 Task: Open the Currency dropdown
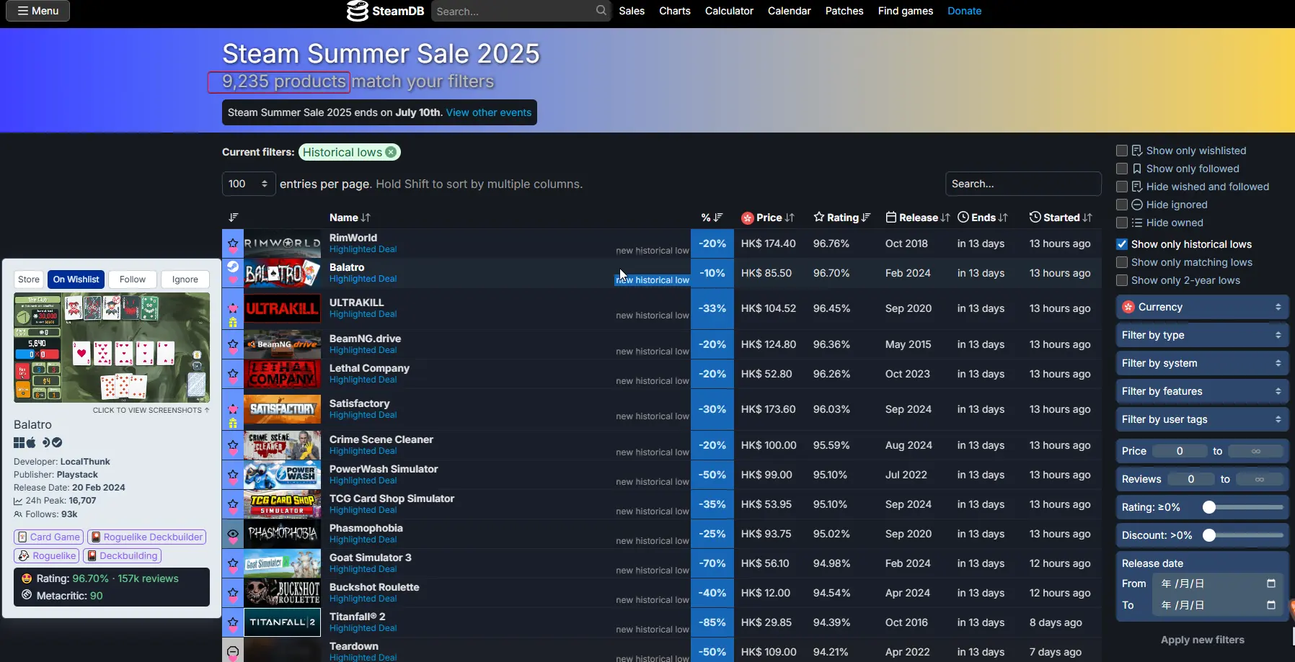pos(1202,307)
